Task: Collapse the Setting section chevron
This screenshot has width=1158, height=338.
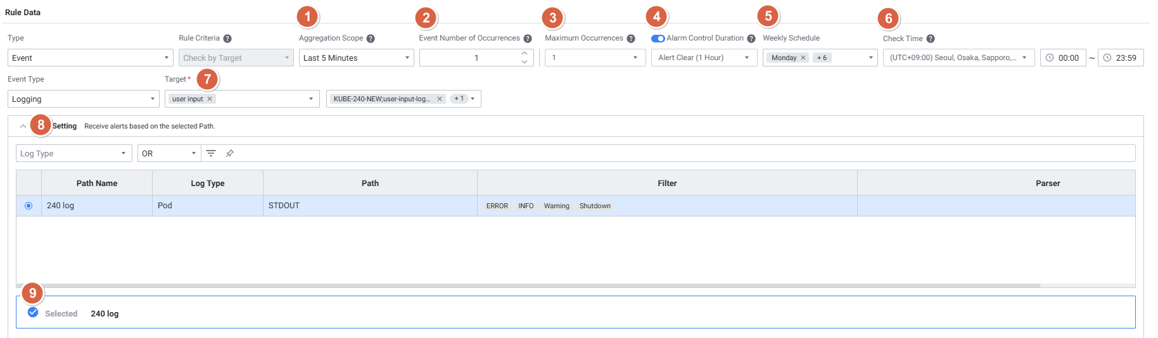Action: click(x=23, y=126)
